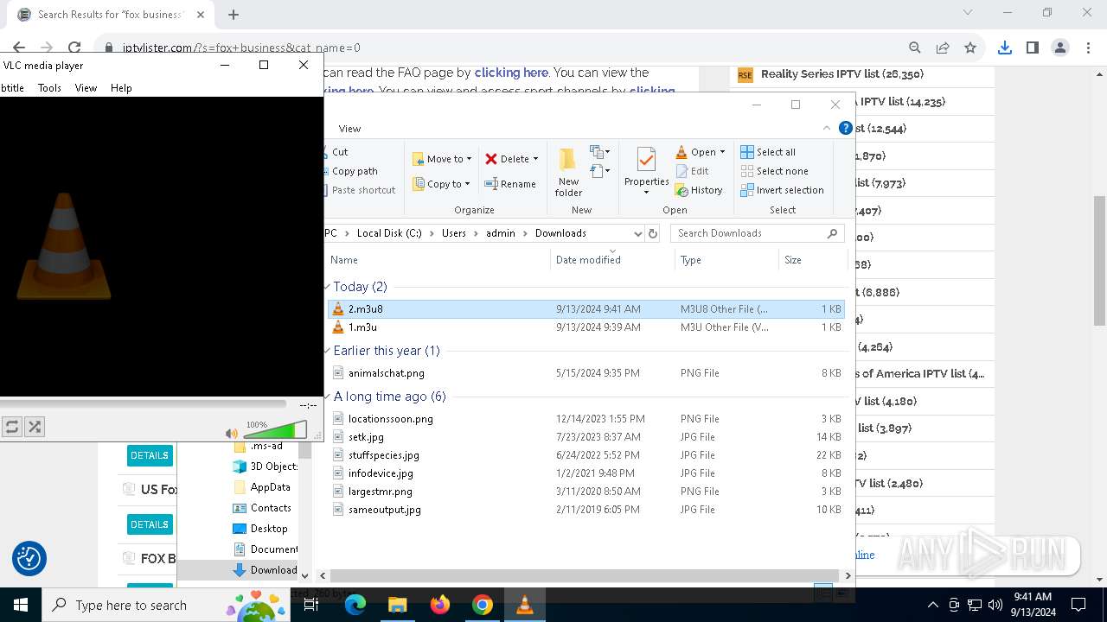Adjust the VLC volume slider
Image resolution: width=1107 pixels, height=622 pixels.
275,429
